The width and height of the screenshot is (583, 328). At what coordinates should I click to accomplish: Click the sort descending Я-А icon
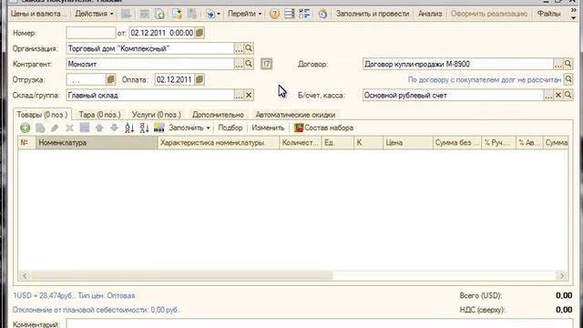pyautogui.click(x=144, y=128)
